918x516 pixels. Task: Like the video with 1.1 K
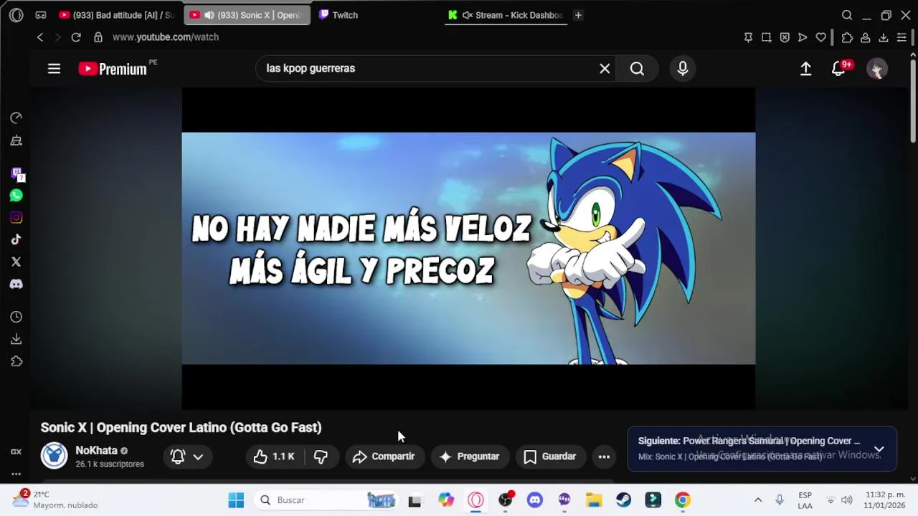pos(274,457)
